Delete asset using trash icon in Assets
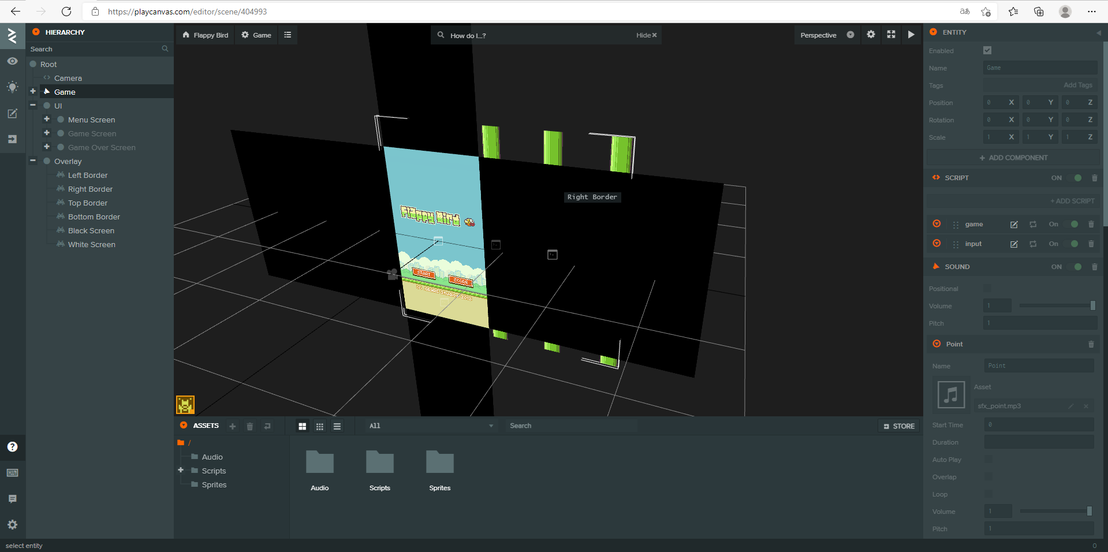 point(250,426)
